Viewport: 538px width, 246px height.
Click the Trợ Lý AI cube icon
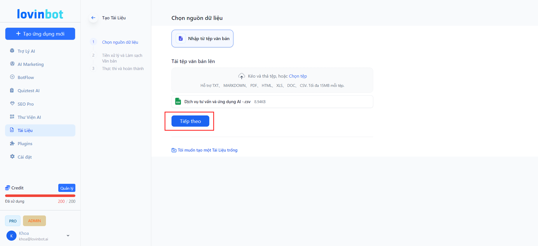click(x=12, y=51)
